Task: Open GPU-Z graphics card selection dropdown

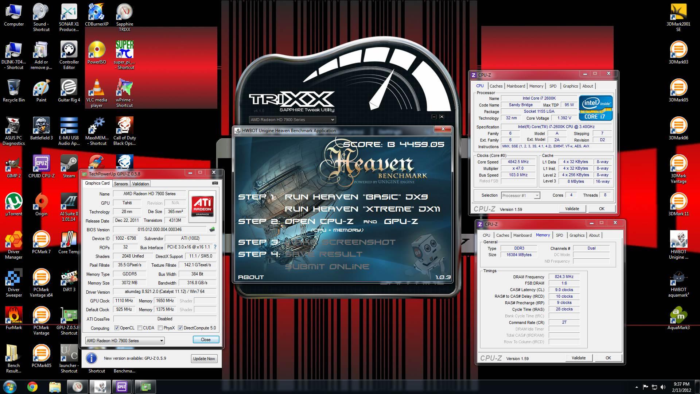Action: click(x=125, y=340)
